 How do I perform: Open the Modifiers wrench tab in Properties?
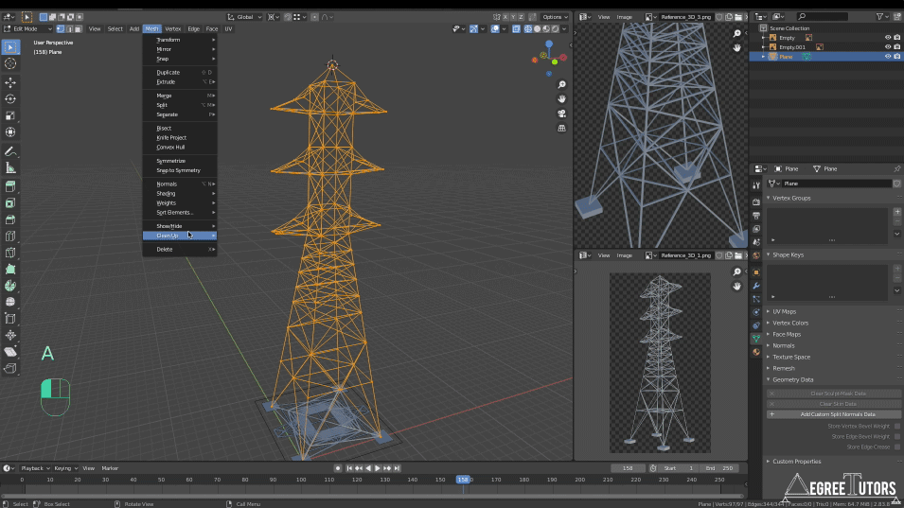755,285
